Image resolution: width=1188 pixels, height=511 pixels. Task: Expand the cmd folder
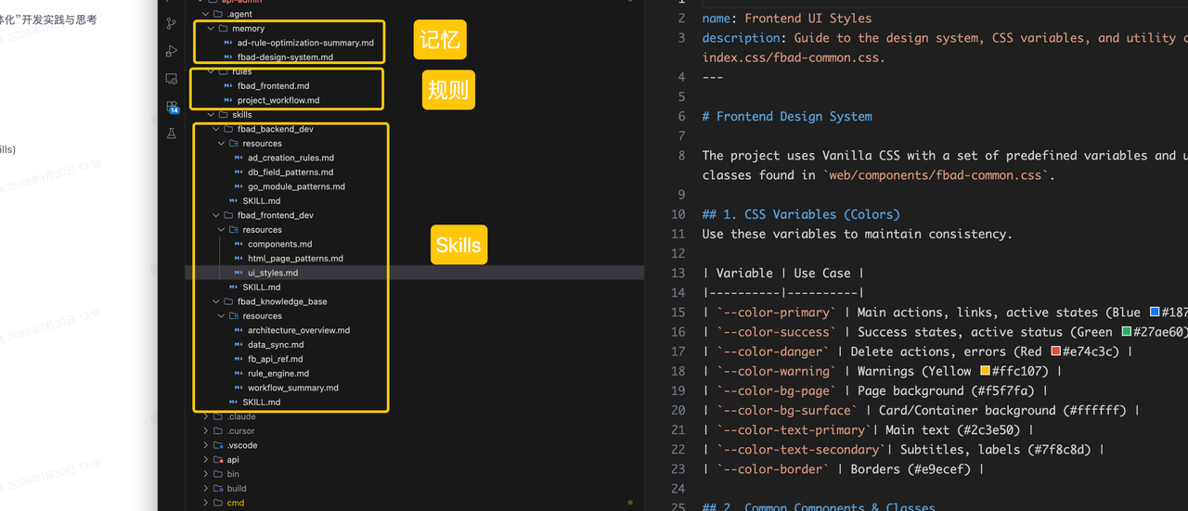(x=206, y=504)
